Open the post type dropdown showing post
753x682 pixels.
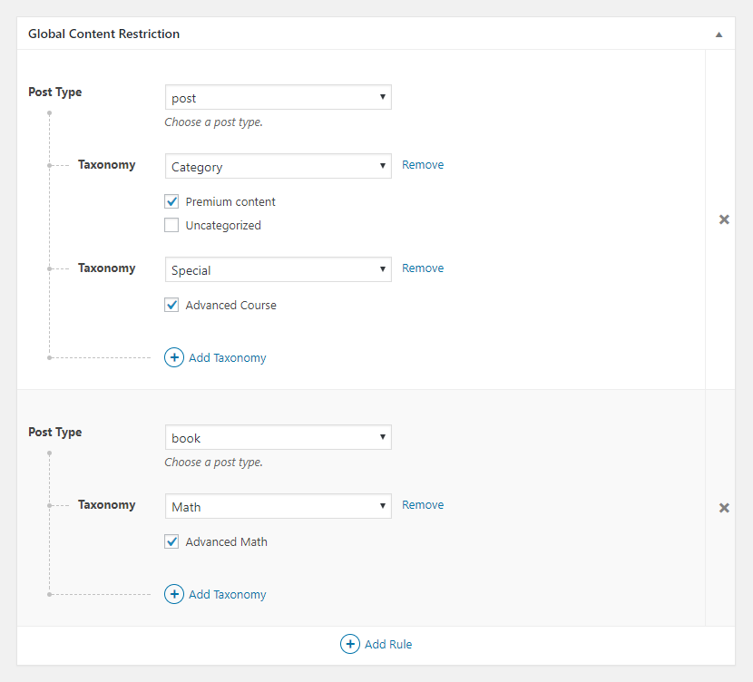coord(278,97)
